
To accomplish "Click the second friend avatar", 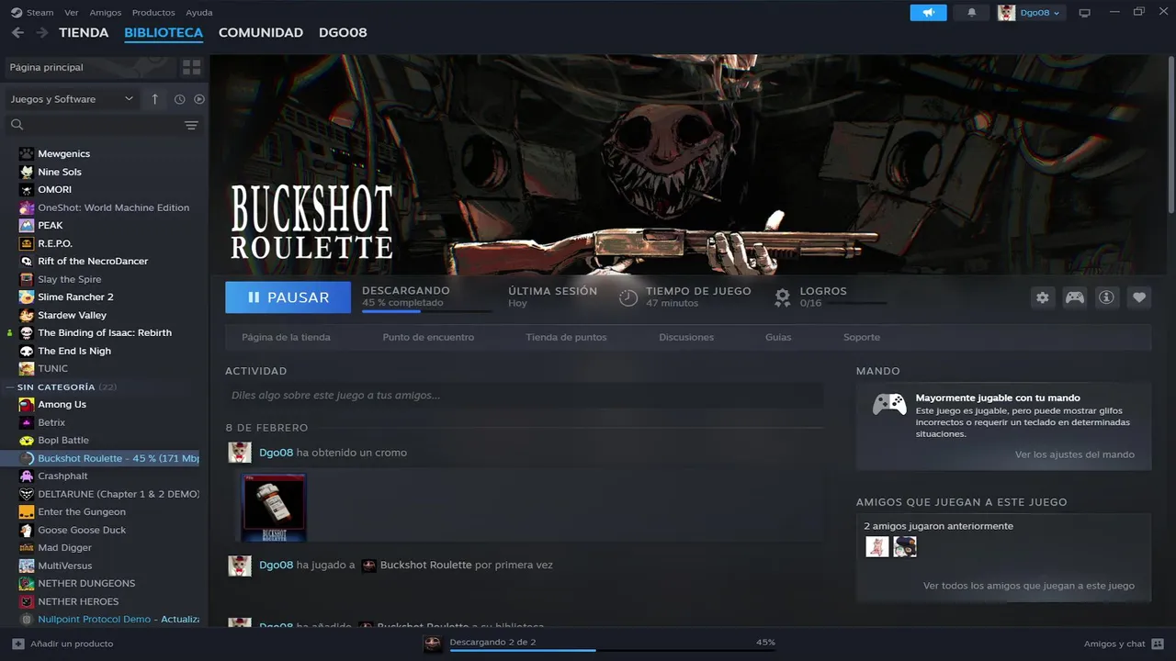I will point(905,546).
